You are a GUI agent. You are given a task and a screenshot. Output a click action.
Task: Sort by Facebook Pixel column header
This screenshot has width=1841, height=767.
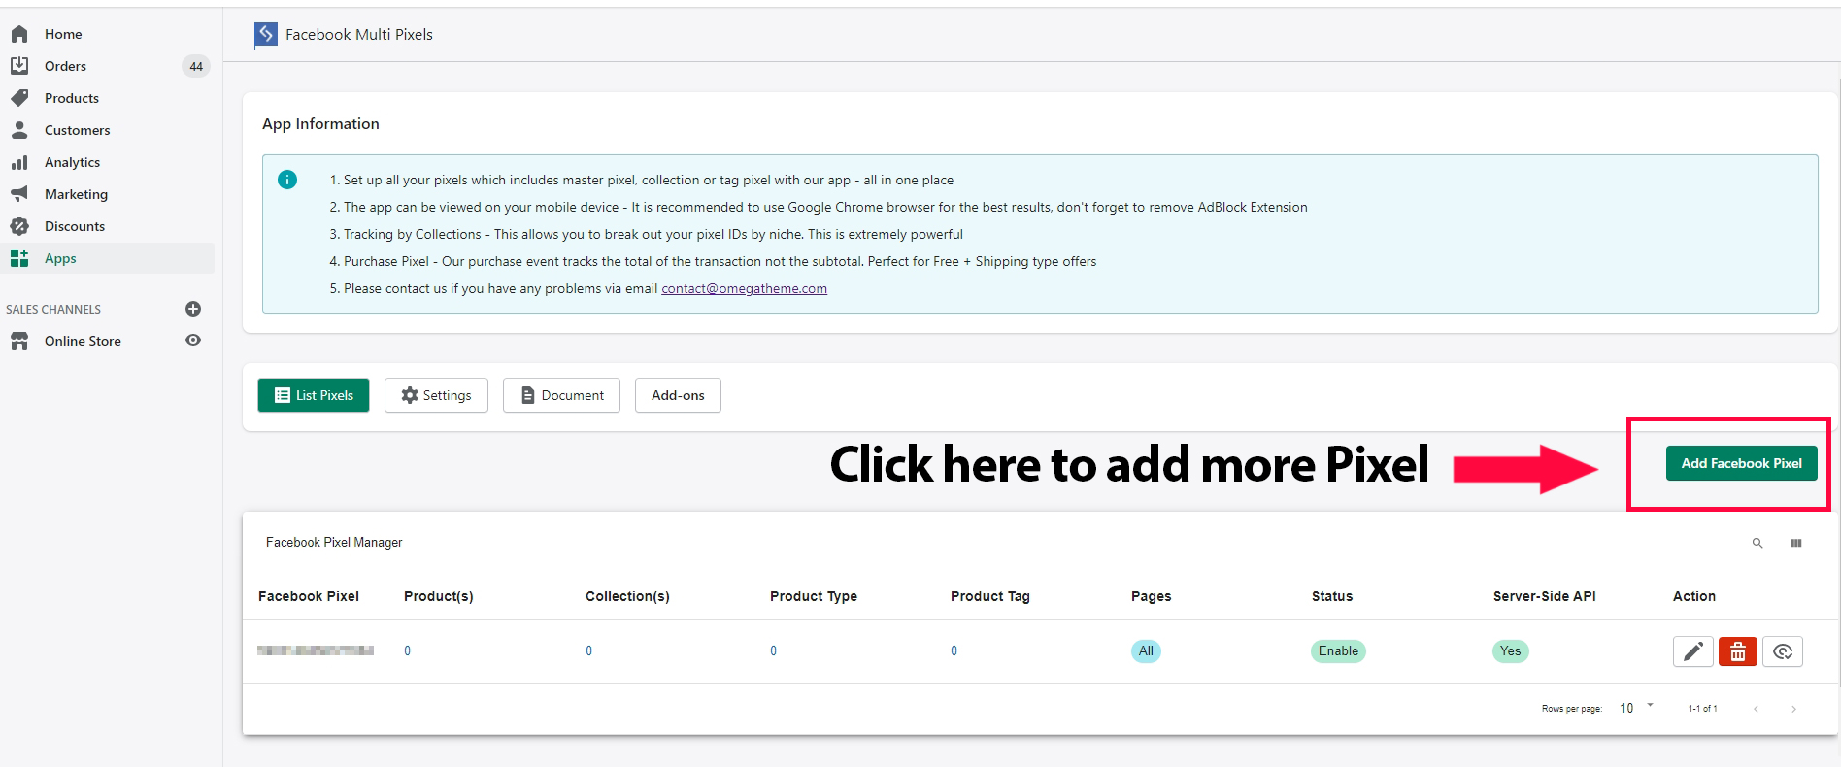click(309, 596)
